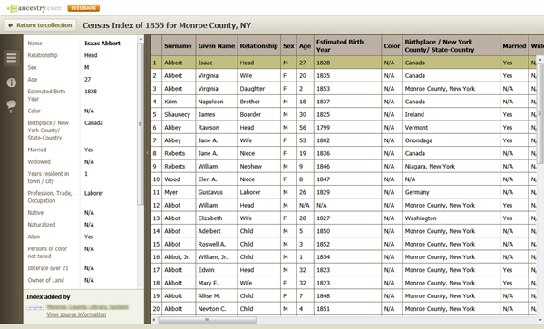Click the Relationship column header
The height and width of the screenshot is (329, 544).
tap(258, 45)
